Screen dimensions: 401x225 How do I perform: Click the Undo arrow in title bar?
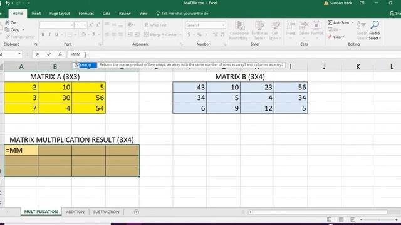8,3
